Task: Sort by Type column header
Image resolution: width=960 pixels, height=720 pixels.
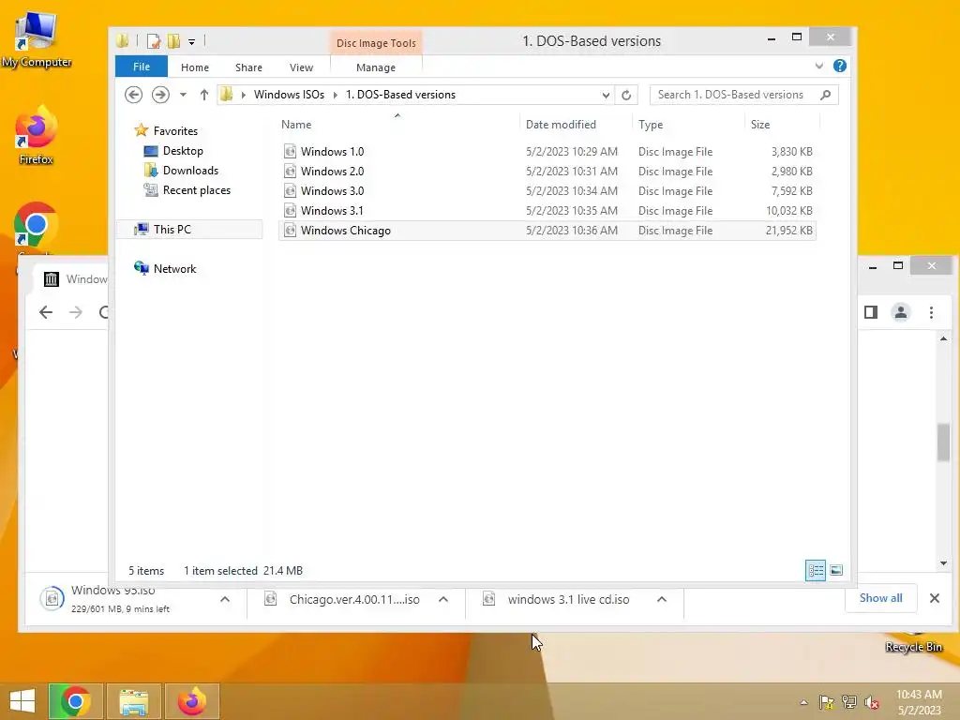Action: [651, 125]
